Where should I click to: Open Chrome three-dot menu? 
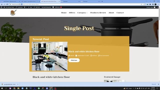(158, 4)
